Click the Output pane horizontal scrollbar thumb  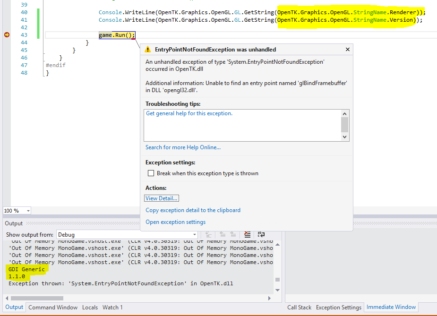pos(37,298)
